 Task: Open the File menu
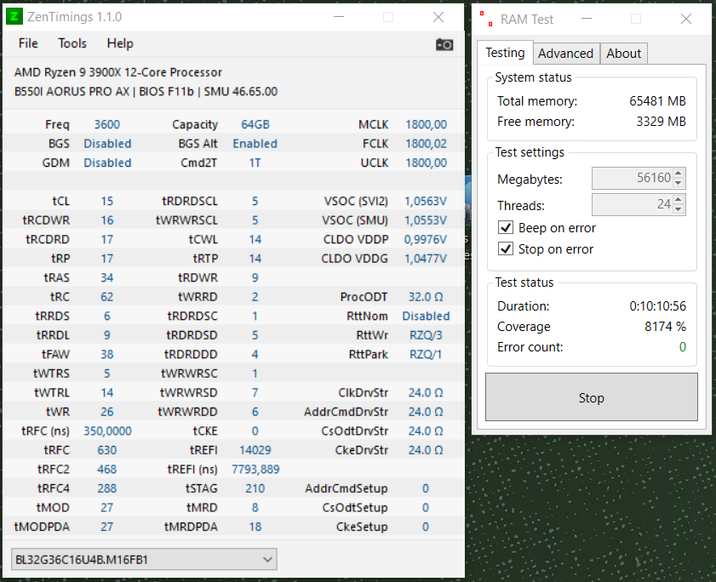coord(28,43)
